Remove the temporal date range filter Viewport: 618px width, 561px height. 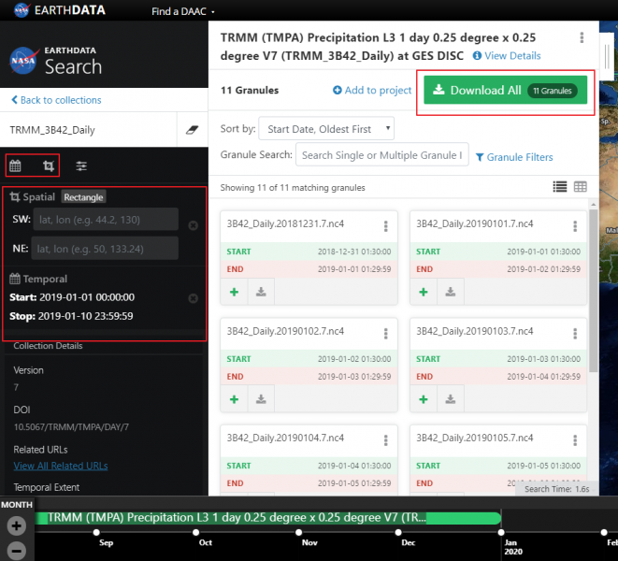click(193, 298)
